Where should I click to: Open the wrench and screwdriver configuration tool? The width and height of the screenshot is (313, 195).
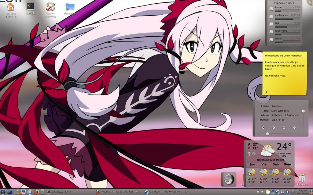(17, 192)
